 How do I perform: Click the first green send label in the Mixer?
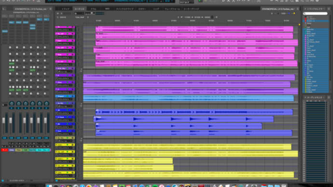[12, 64]
